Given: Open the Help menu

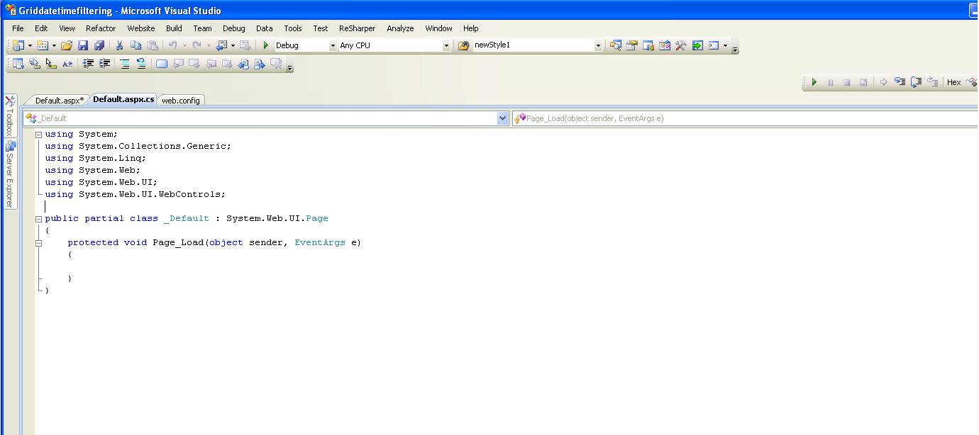Looking at the screenshot, I should (470, 28).
